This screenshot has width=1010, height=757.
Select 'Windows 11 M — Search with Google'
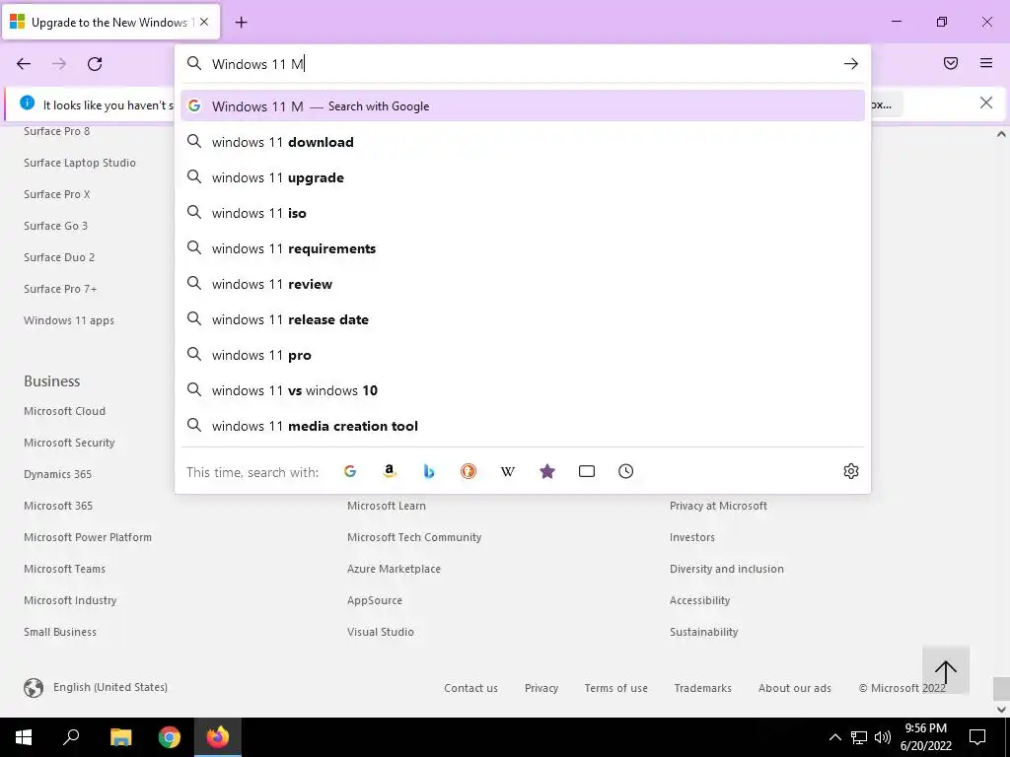(523, 106)
